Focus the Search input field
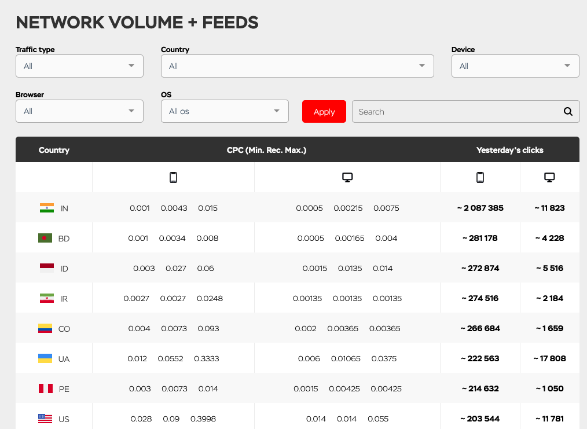This screenshot has width=587, height=429. [x=457, y=112]
